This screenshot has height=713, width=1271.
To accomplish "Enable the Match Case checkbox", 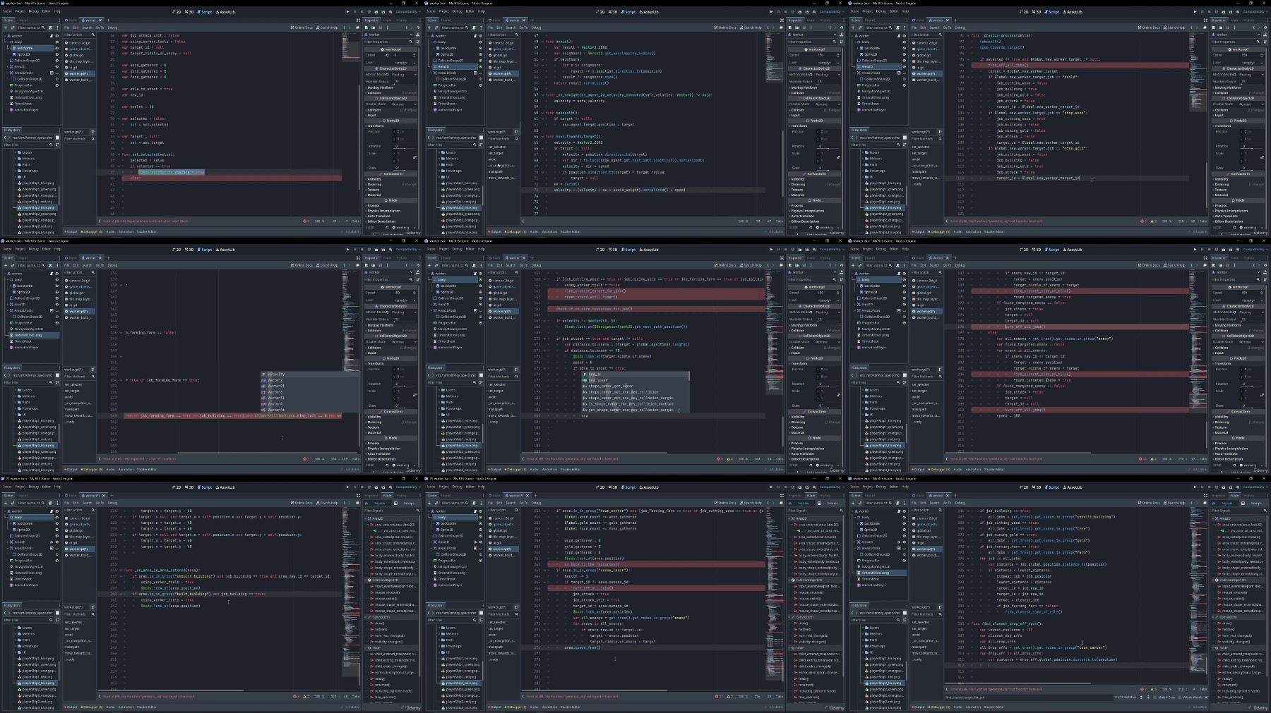I will point(1155,697).
